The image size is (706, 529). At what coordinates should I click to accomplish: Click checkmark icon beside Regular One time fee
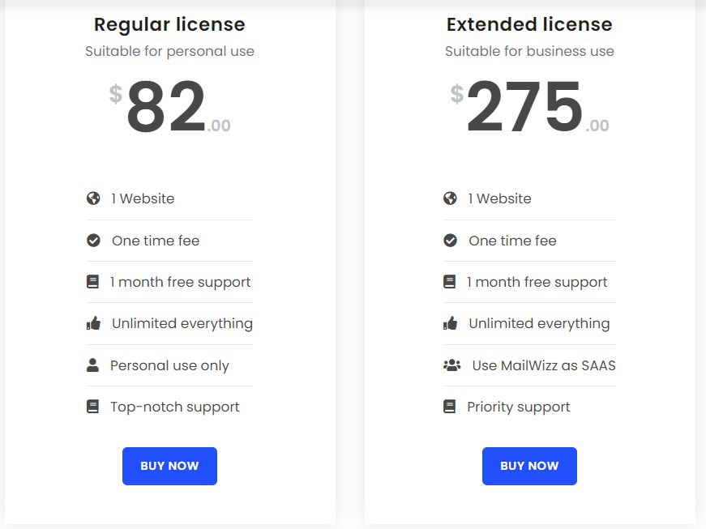point(93,241)
